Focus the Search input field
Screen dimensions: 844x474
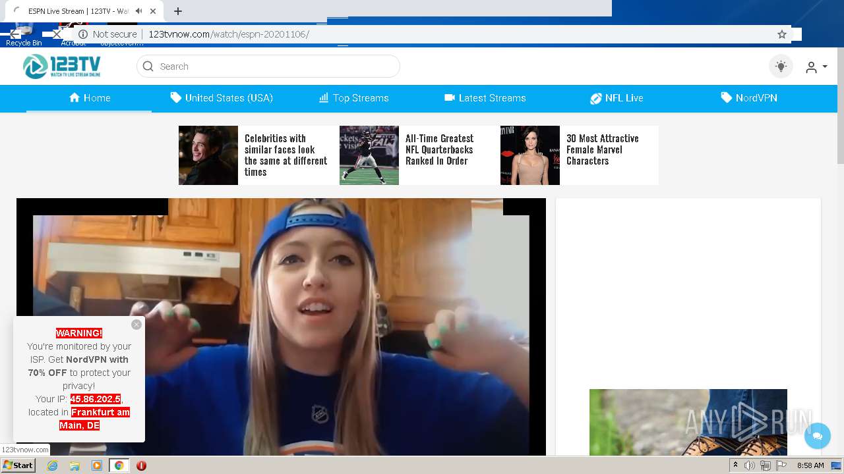click(x=268, y=66)
